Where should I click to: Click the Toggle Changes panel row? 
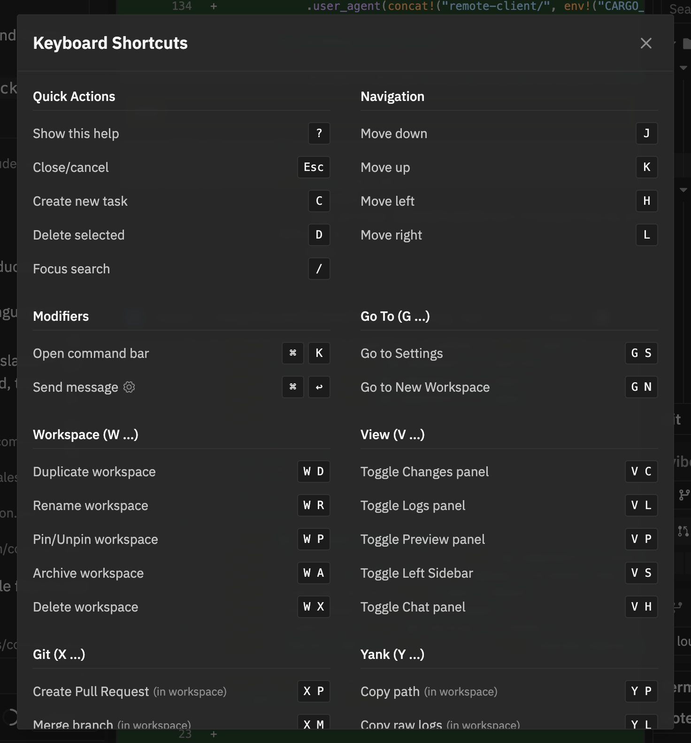[x=509, y=472]
